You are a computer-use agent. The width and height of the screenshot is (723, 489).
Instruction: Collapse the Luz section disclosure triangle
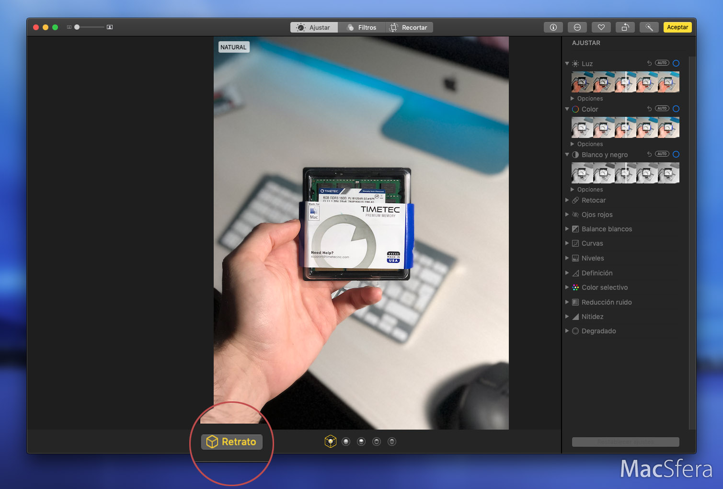pyautogui.click(x=567, y=63)
